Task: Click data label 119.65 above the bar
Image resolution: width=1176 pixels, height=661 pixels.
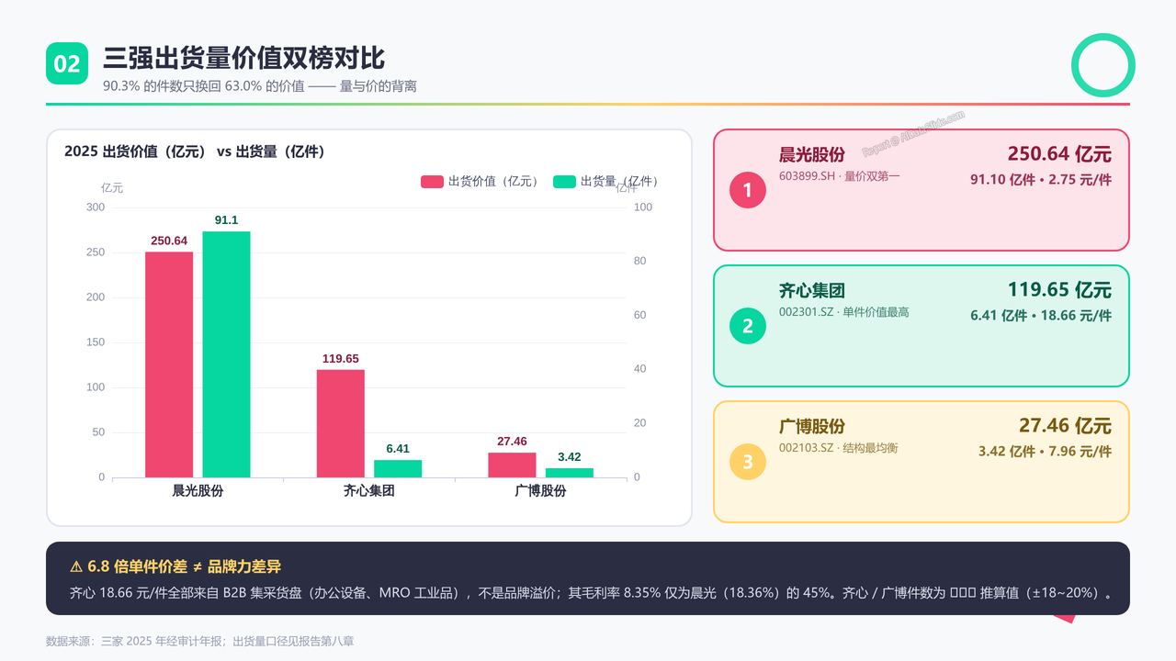Action: pyautogui.click(x=341, y=359)
